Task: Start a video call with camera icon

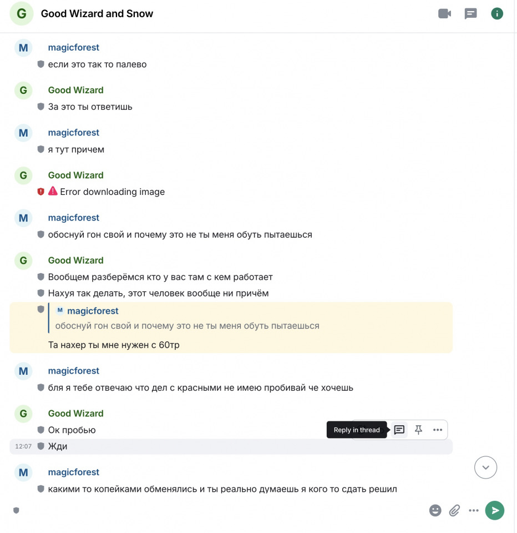Action: point(444,13)
